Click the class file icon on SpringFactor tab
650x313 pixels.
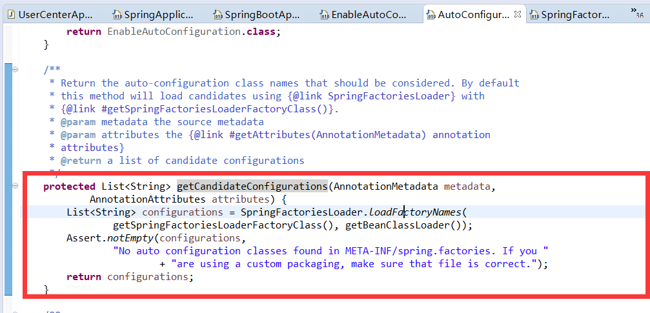[x=534, y=15]
